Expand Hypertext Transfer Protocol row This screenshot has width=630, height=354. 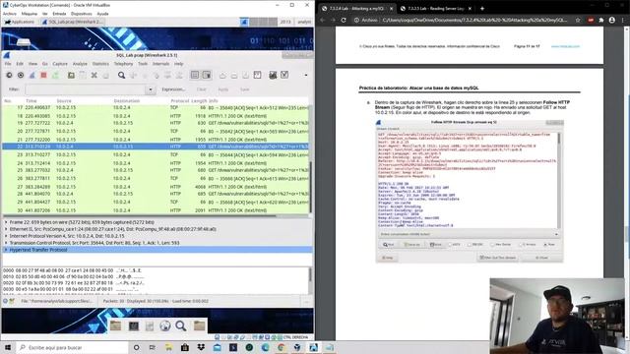(x=6, y=250)
